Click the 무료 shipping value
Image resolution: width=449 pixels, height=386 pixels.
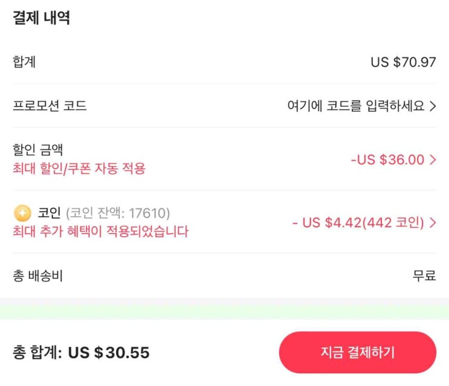click(x=424, y=276)
